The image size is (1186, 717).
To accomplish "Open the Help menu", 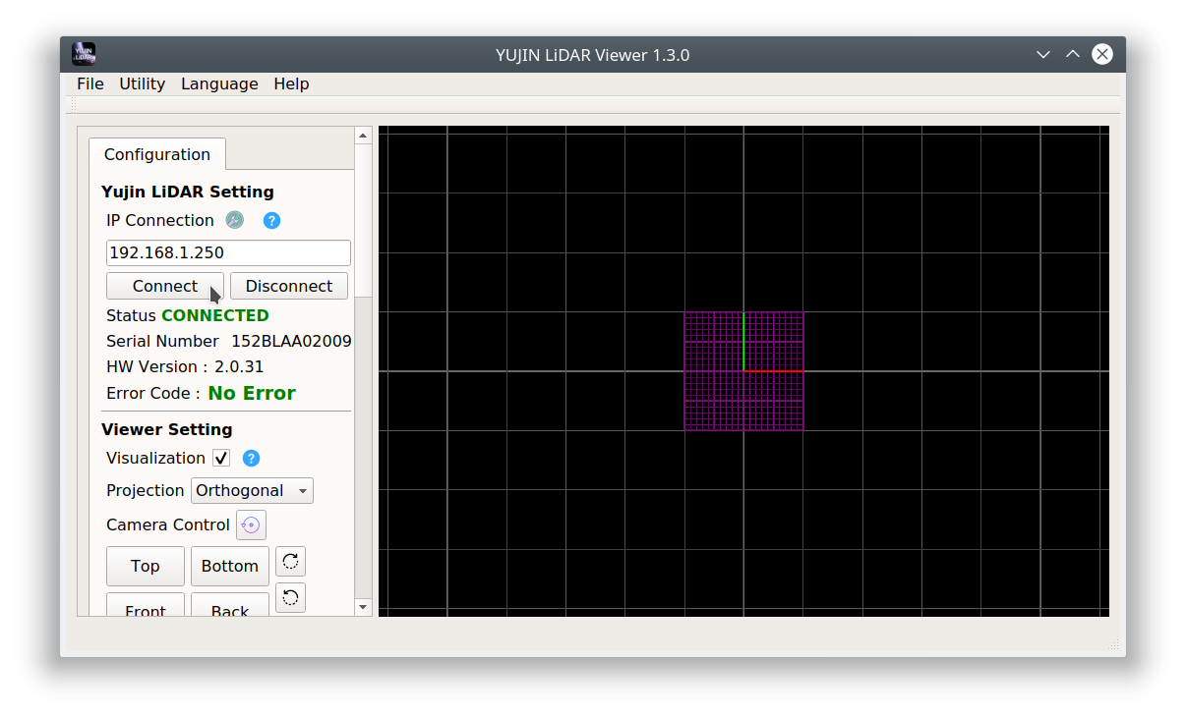I will tap(291, 83).
